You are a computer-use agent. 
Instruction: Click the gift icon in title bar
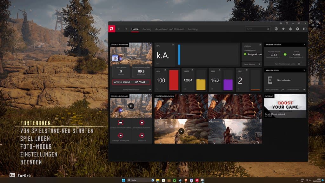(x=281, y=23)
